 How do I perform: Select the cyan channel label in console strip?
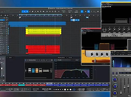click(x=21, y=85)
